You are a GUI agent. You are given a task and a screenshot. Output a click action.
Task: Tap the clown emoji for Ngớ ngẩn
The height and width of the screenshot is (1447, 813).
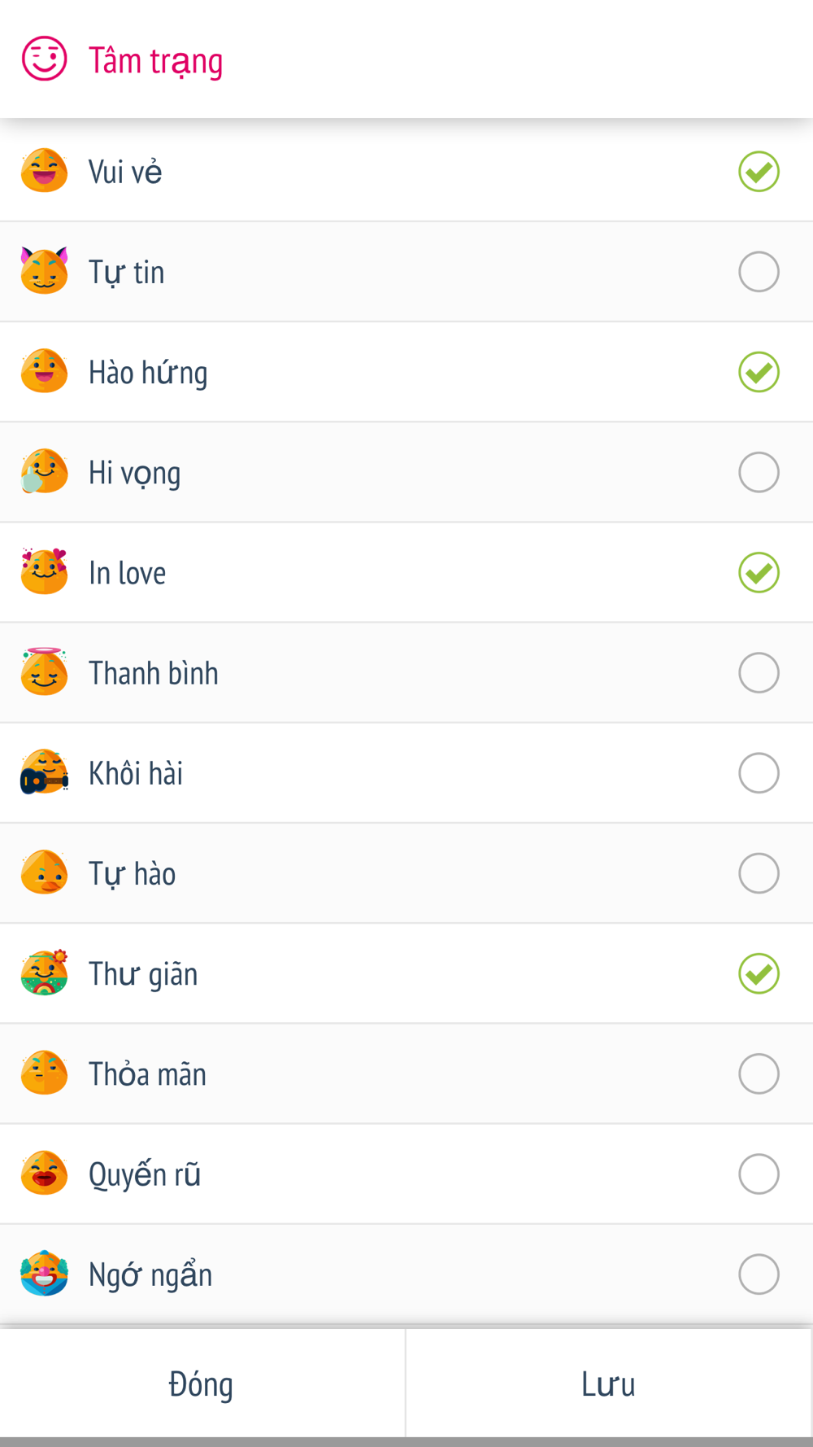click(x=44, y=1274)
